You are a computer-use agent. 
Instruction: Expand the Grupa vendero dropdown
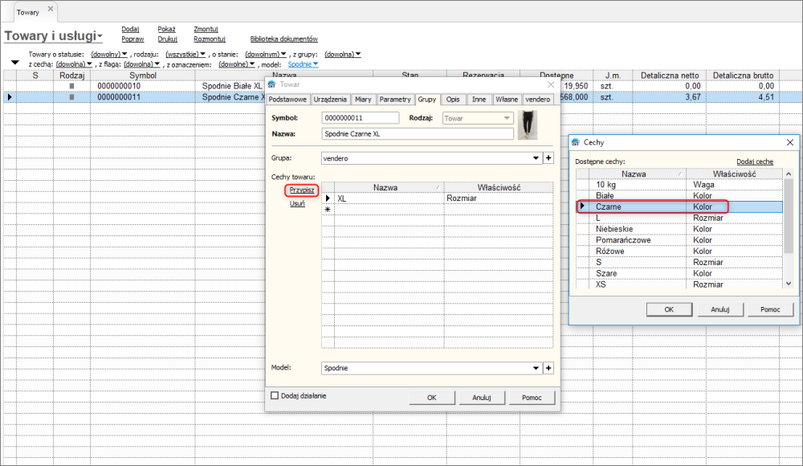click(536, 158)
